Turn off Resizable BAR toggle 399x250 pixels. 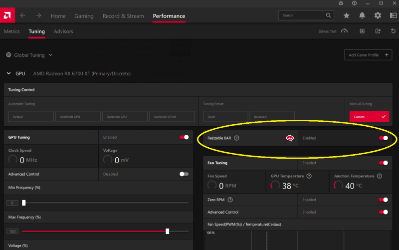[x=383, y=138]
